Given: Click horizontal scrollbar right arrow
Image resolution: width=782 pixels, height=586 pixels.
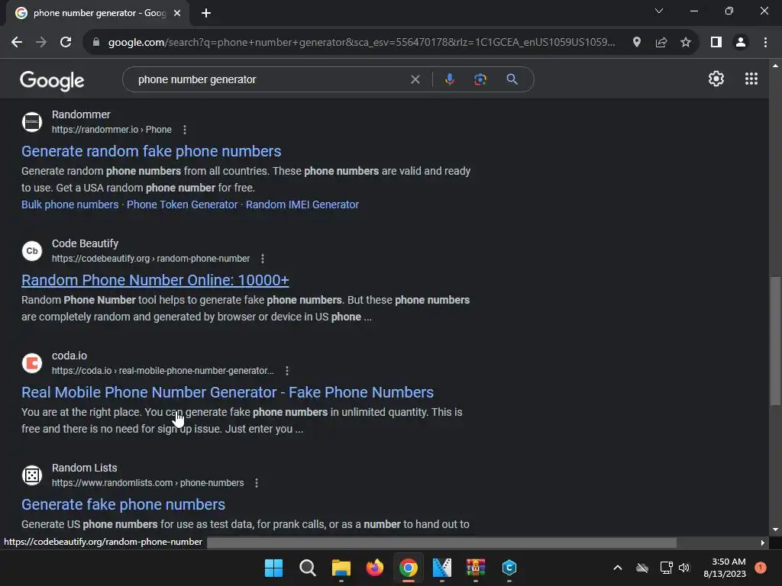Looking at the screenshot, I should [x=762, y=543].
